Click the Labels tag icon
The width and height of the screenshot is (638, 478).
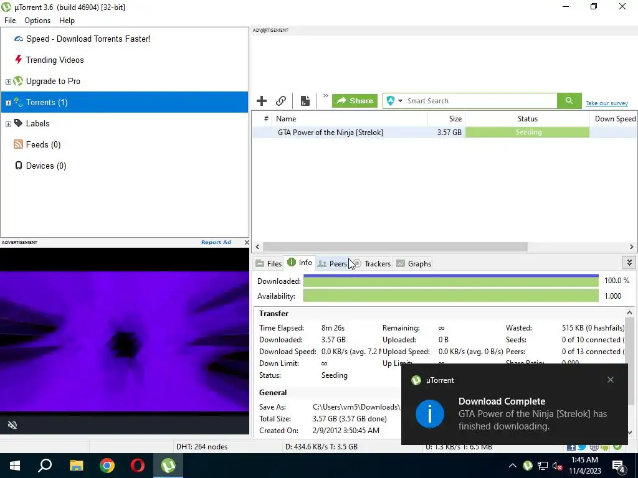tap(18, 123)
